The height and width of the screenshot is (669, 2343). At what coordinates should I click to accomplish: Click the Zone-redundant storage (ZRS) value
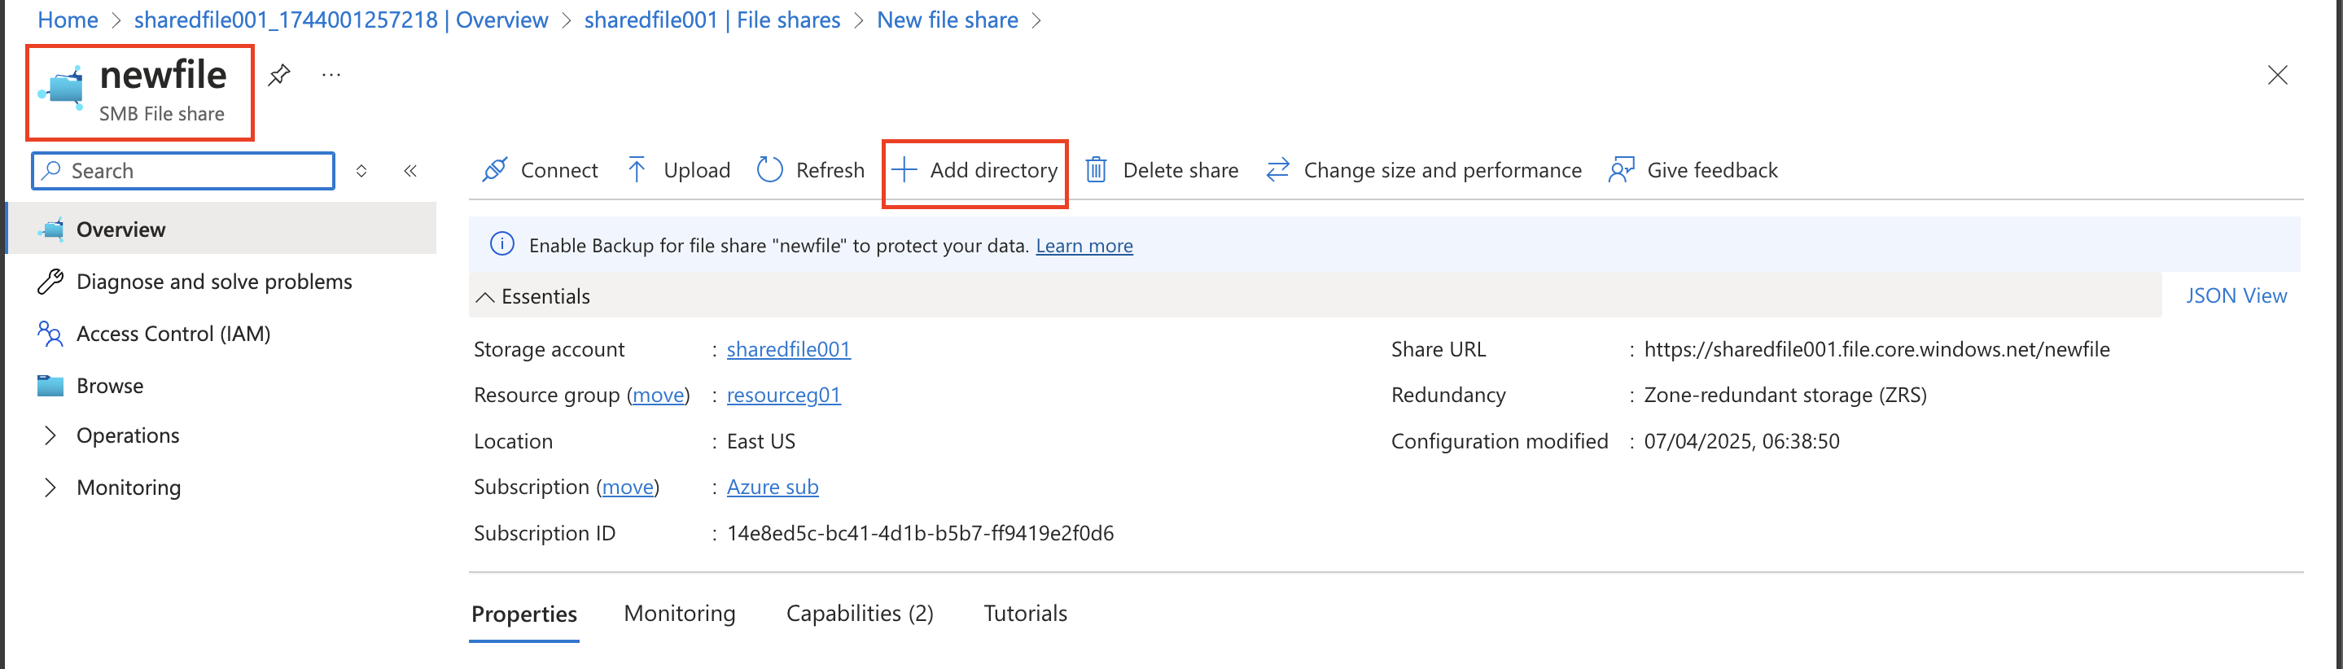click(x=1785, y=395)
